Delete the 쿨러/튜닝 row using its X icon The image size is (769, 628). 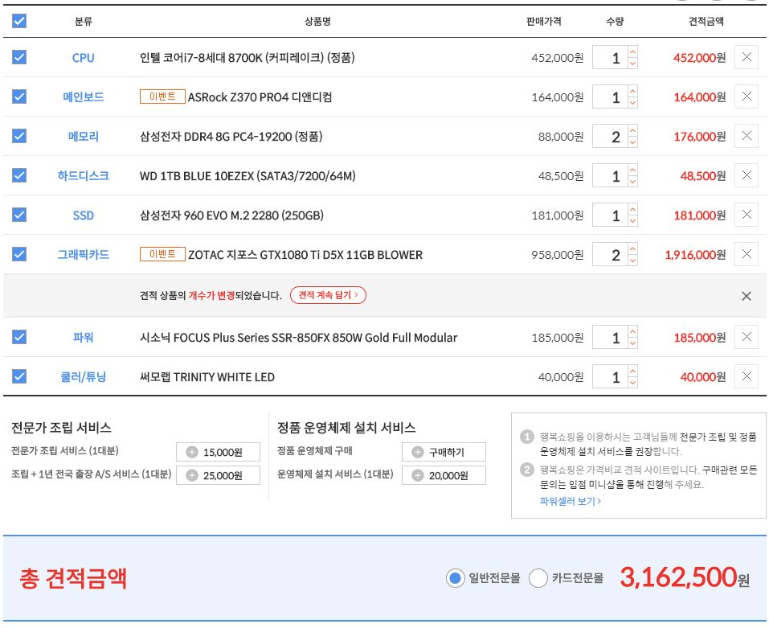tap(747, 376)
